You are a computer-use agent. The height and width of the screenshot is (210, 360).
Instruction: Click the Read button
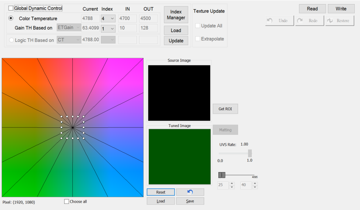[312, 9]
